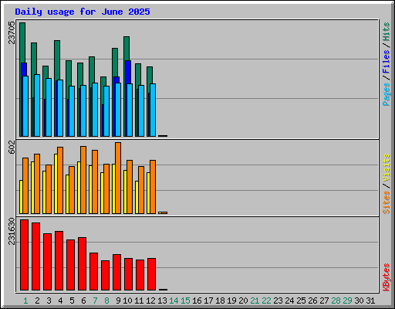Click the 23705 hits axis value
The width and height of the screenshot is (395, 309).
coord(12,32)
